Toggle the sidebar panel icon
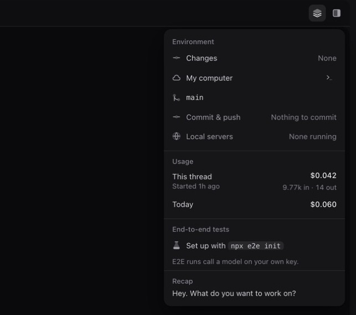The image size is (356, 315). tap(337, 13)
